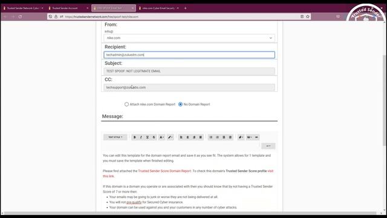
Task: Center align message text
Action: point(187,137)
